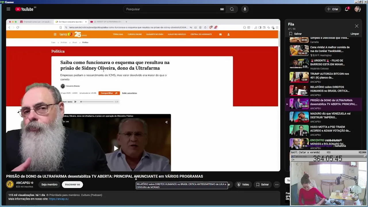Click the envelope mail icon in Terra header
This screenshot has height=207, width=368.
(x=221, y=34)
